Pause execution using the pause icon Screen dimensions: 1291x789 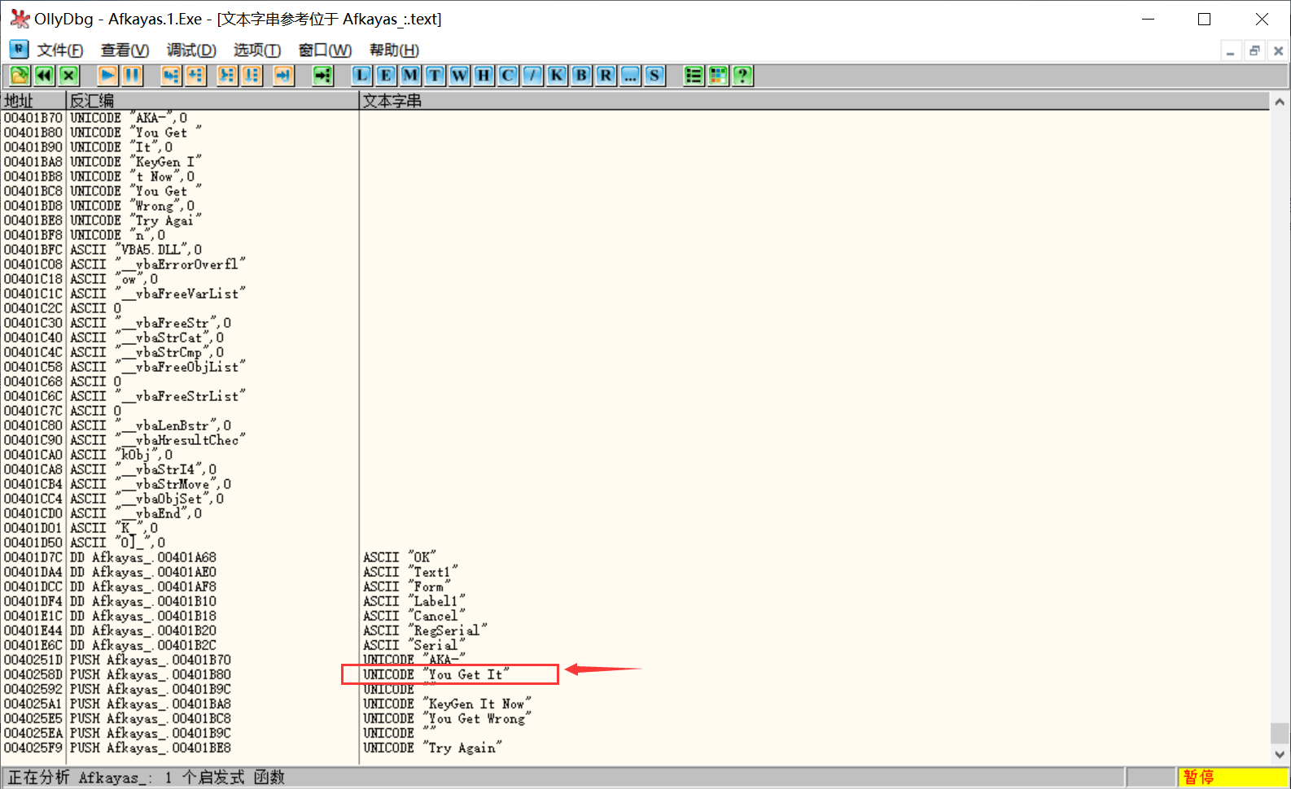coord(132,76)
